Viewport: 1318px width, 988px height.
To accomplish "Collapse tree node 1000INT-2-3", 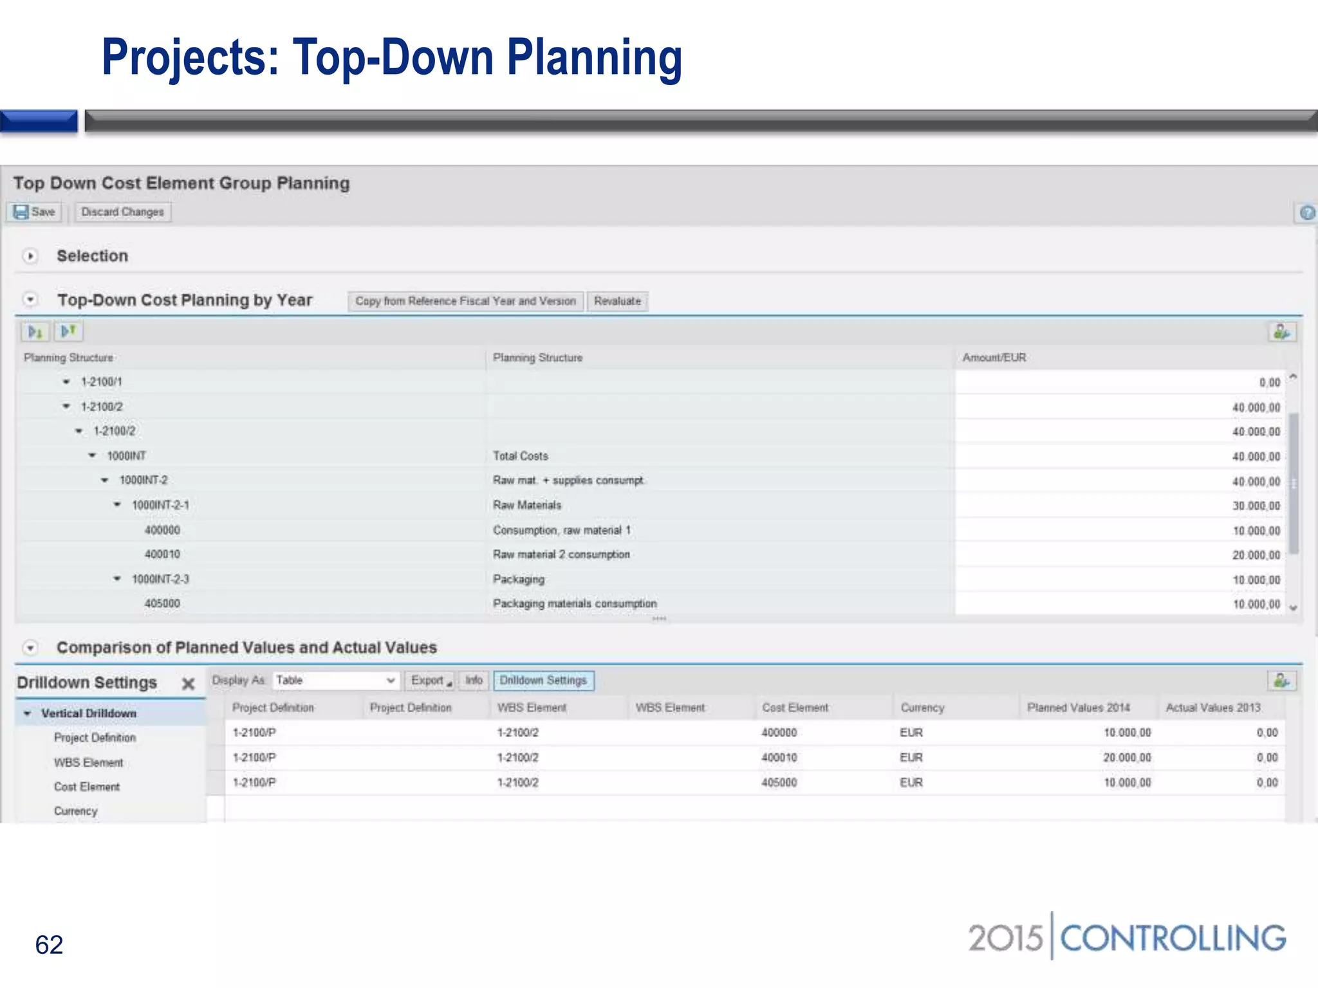I will [117, 579].
